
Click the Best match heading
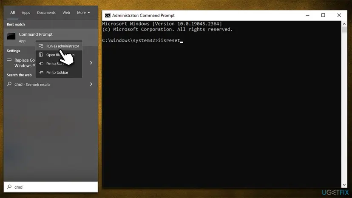coord(16,24)
